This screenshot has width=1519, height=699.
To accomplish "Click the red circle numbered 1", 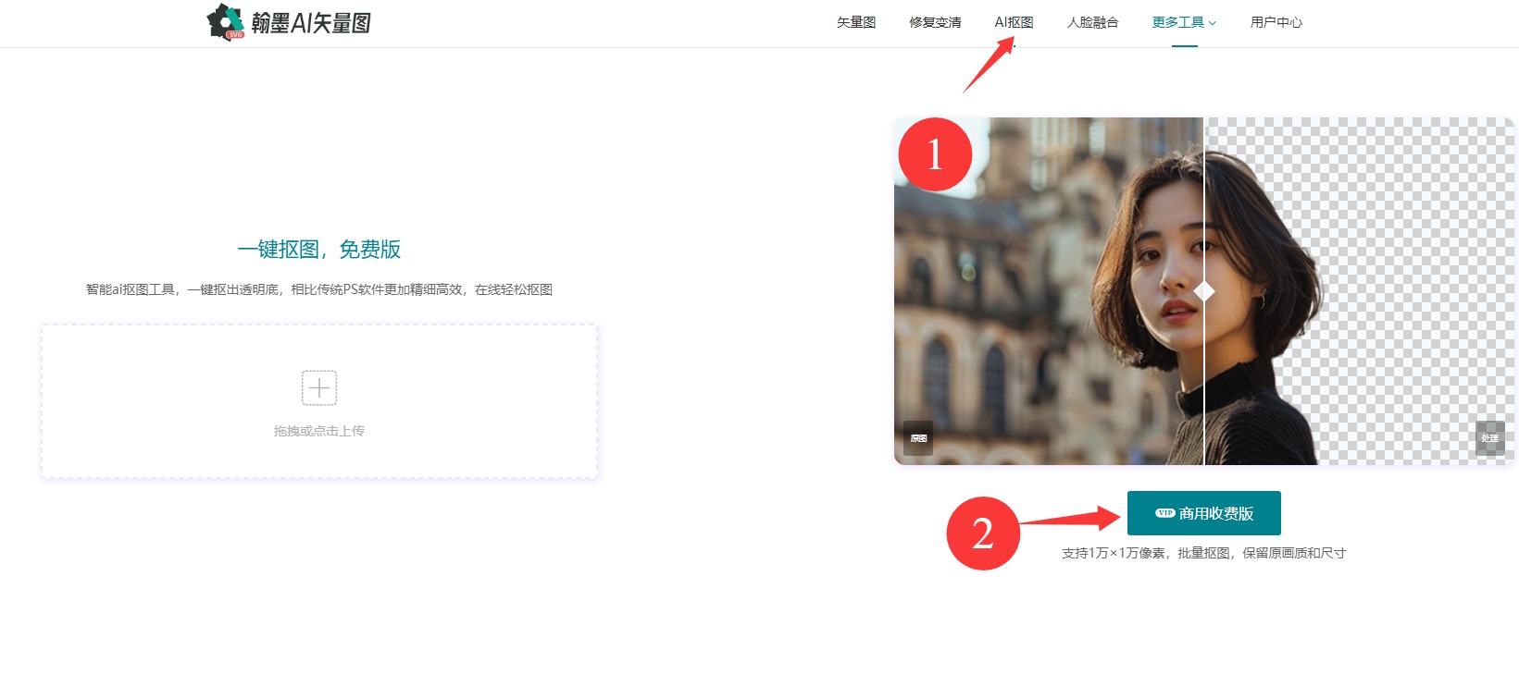I will point(935,154).
